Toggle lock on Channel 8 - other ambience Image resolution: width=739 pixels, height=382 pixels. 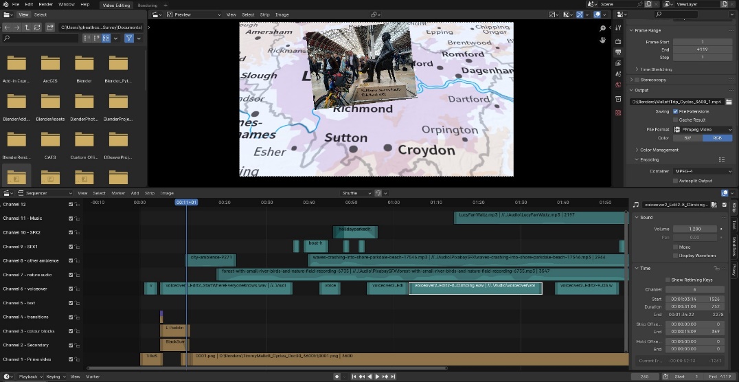pos(76,261)
